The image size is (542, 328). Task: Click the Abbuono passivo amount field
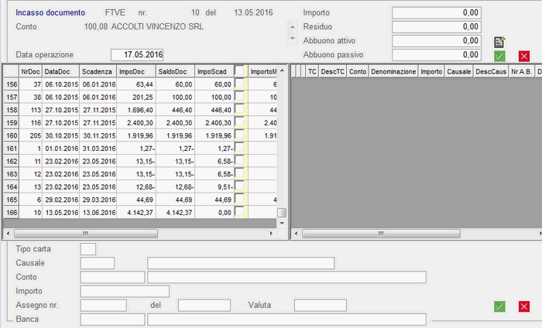[x=437, y=55]
